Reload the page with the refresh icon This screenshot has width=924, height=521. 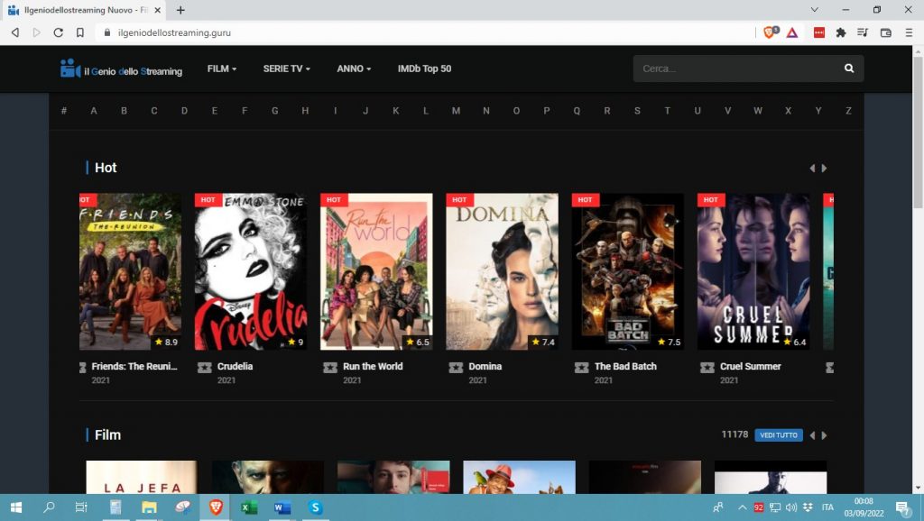click(x=58, y=32)
